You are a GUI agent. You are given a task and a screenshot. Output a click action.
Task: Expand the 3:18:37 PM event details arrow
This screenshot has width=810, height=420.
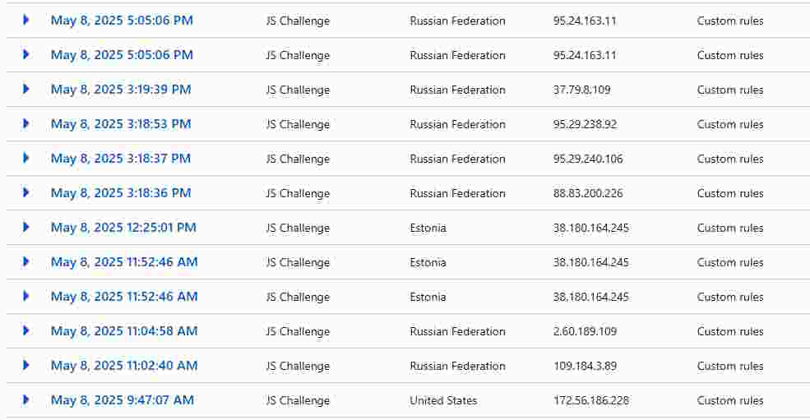[25, 159]
